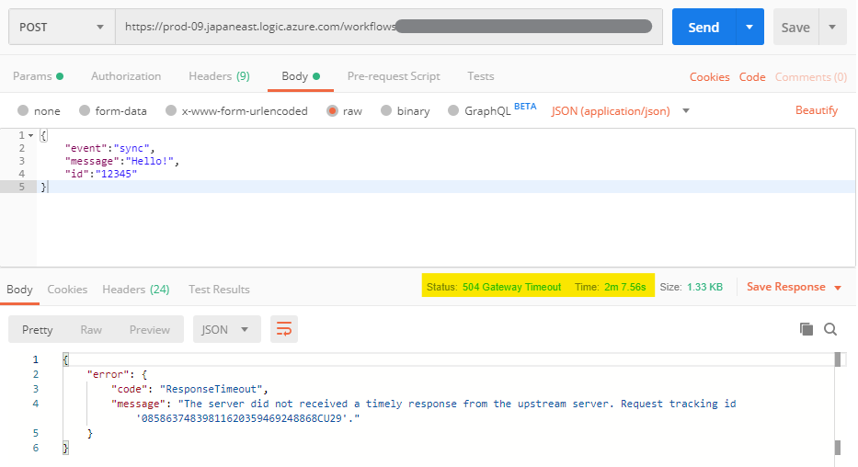
Task: Switch to the Test Results response tab
Action: pos(219,290)
